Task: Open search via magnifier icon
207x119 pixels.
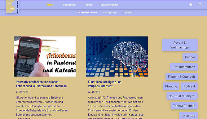Action: [x=200, y=5]
